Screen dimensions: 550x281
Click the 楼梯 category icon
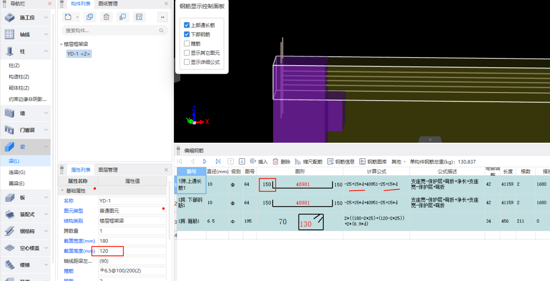click(x=10, y=265)
